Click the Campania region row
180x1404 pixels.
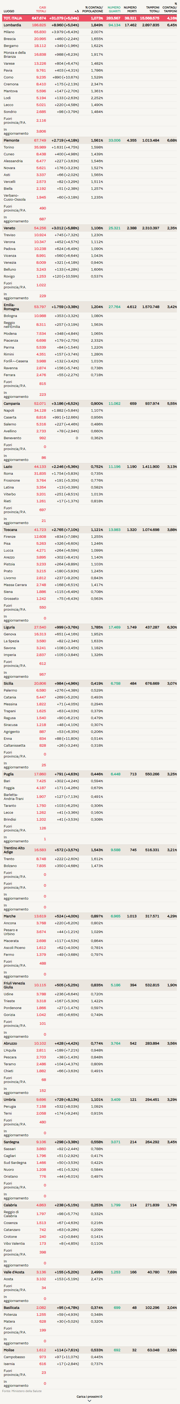click(12, 404)
